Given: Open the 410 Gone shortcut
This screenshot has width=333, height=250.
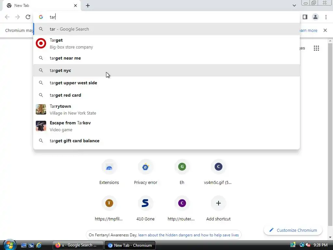Looking at the screenshot, I should pos(145,209).
